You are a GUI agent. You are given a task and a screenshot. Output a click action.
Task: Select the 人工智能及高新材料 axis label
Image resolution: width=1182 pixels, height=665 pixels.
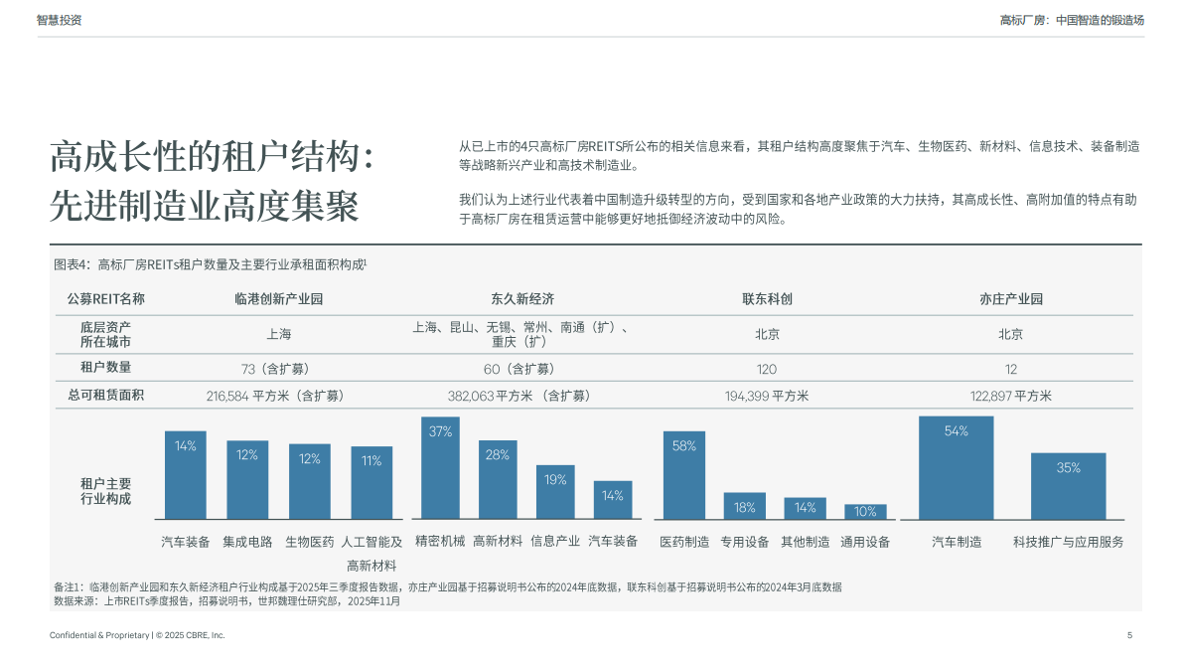[372, 550]
